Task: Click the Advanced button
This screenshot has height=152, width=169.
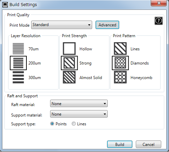Action: pyautogui.click(x=107, y=25)
